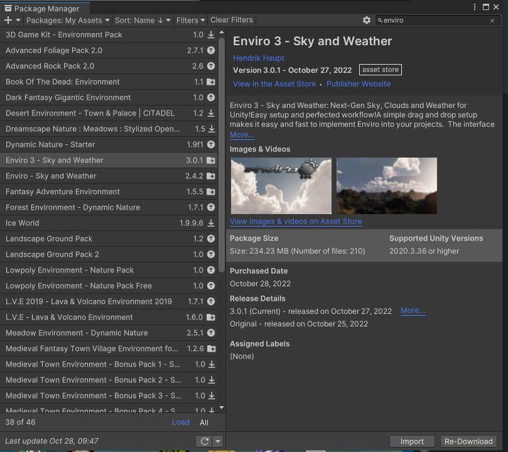Click the Re-Download button
508x452 pixels.
[x=468, y=441]
